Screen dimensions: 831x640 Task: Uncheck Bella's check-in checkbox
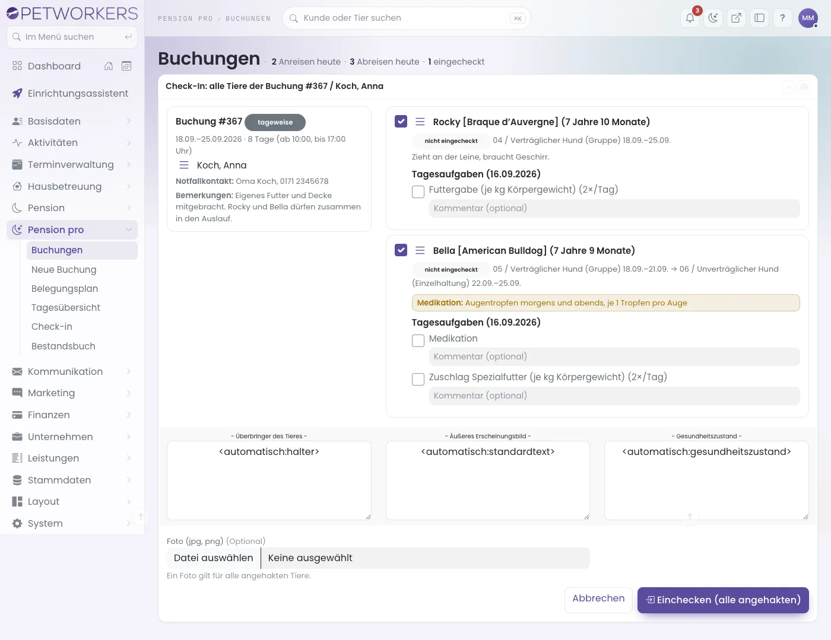point(401,250)
